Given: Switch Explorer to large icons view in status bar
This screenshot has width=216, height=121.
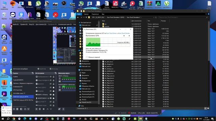Looking at the screenshot, I should click(x=208, y=108).
